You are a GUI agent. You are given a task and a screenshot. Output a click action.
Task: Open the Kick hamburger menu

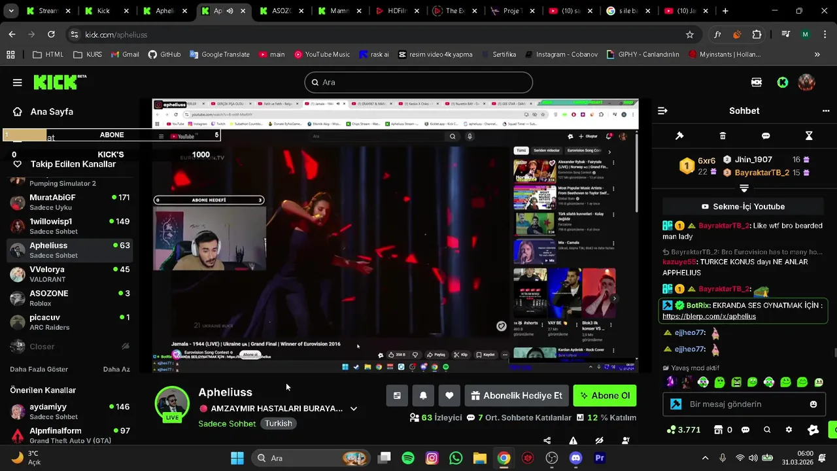pyautogui.click(x=17, y=82)
